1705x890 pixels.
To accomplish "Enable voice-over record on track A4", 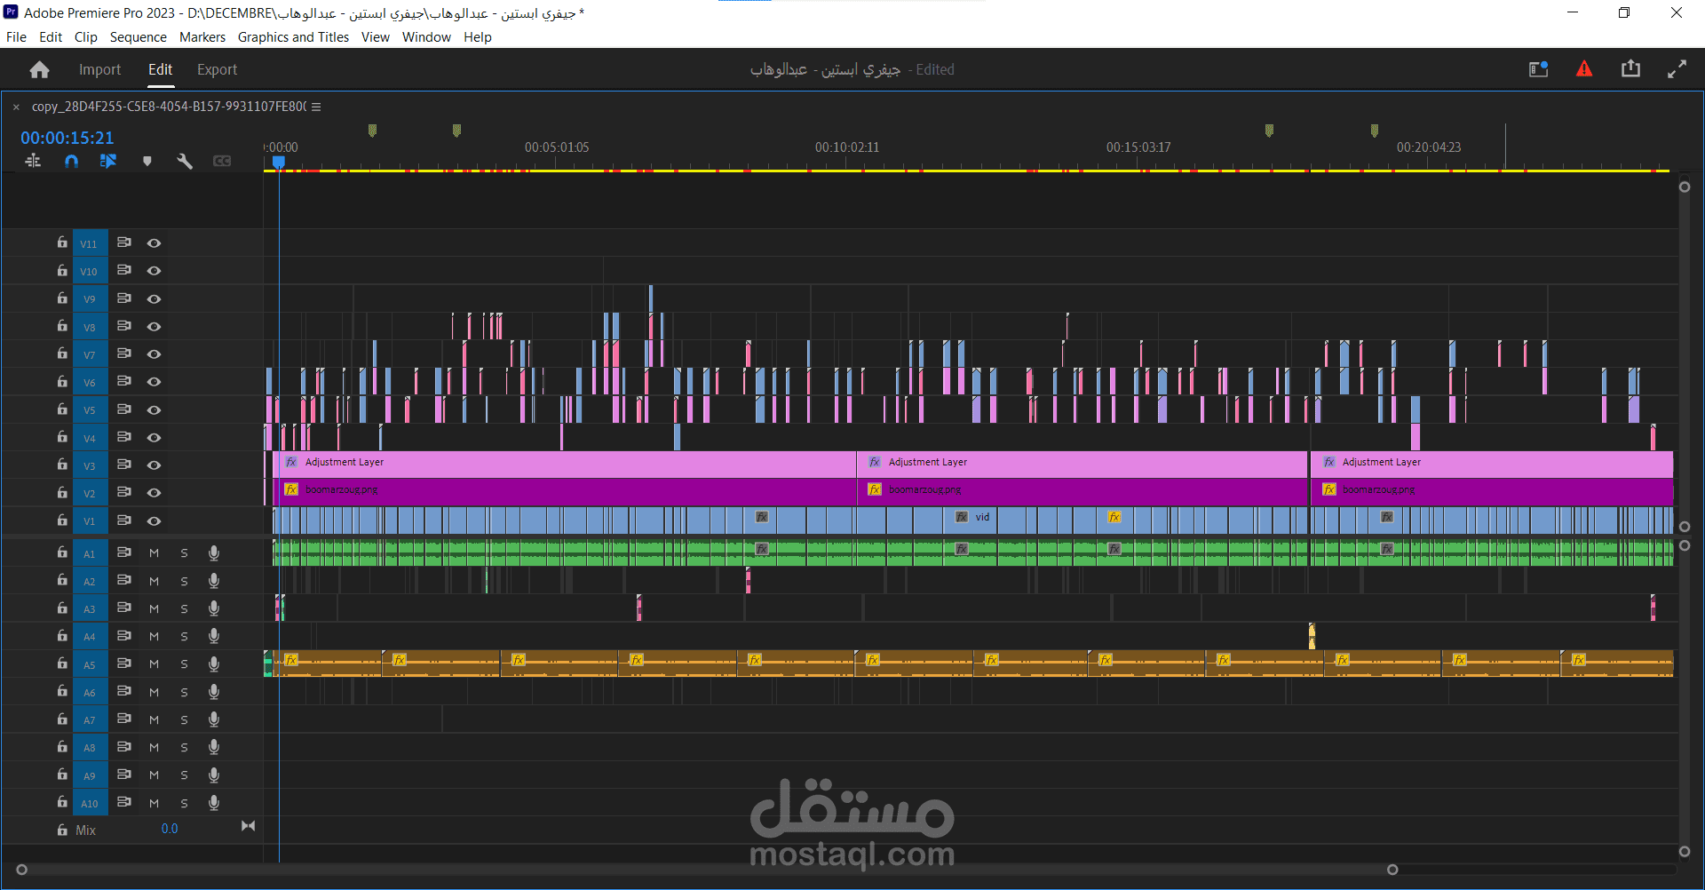I will (x=214, y=636).
